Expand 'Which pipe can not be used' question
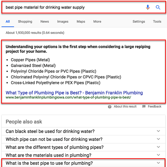Screen dimensions: 167x167 [x=158, y=139]
